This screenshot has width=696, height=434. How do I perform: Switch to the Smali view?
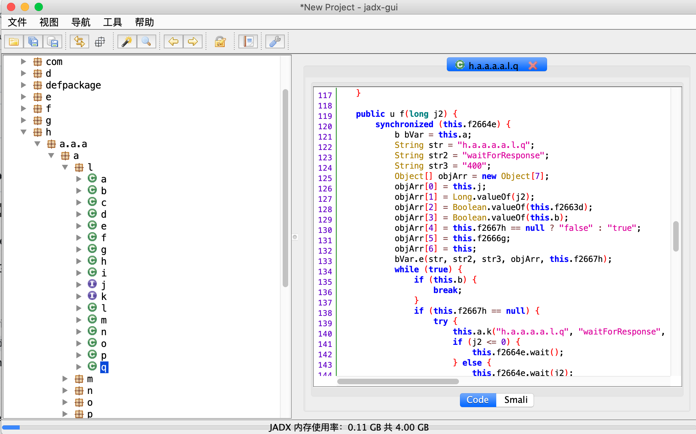coord(515,400)
